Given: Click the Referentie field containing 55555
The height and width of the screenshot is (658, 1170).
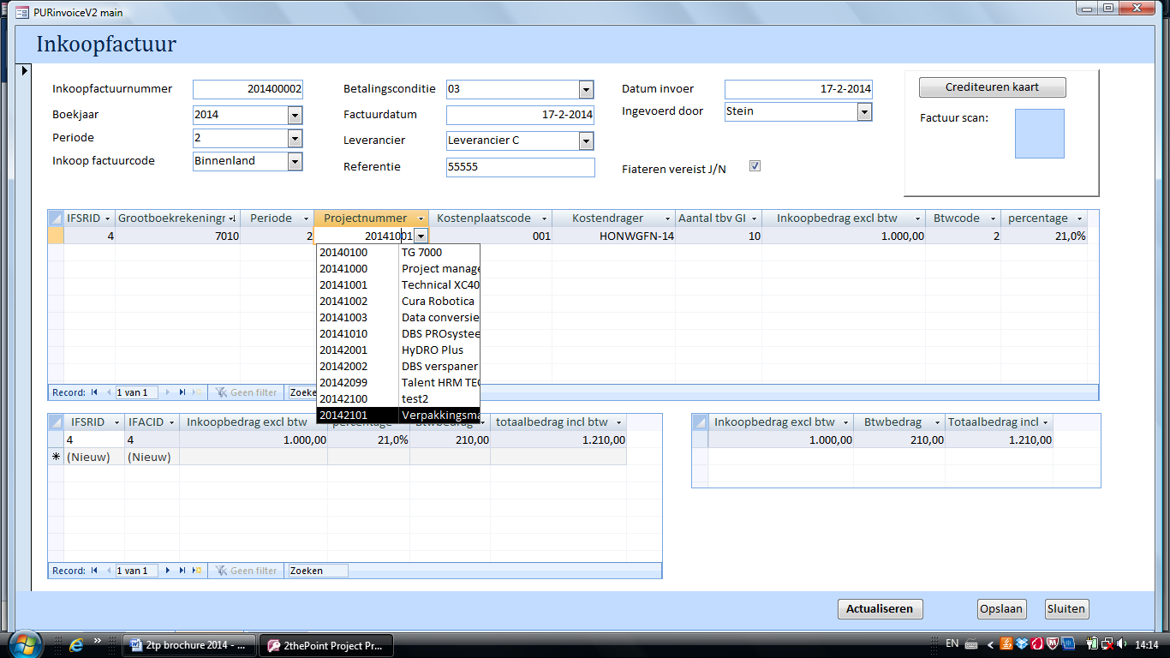Looking at the screenshot, I should tap(520, 167).
